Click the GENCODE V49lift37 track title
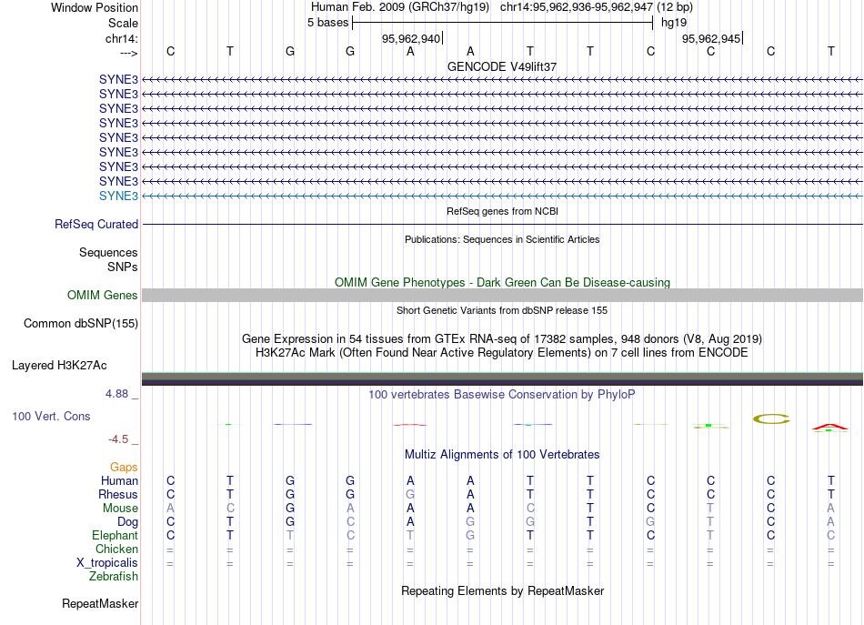This screenshot has height=625, width=864. (502, 66)
